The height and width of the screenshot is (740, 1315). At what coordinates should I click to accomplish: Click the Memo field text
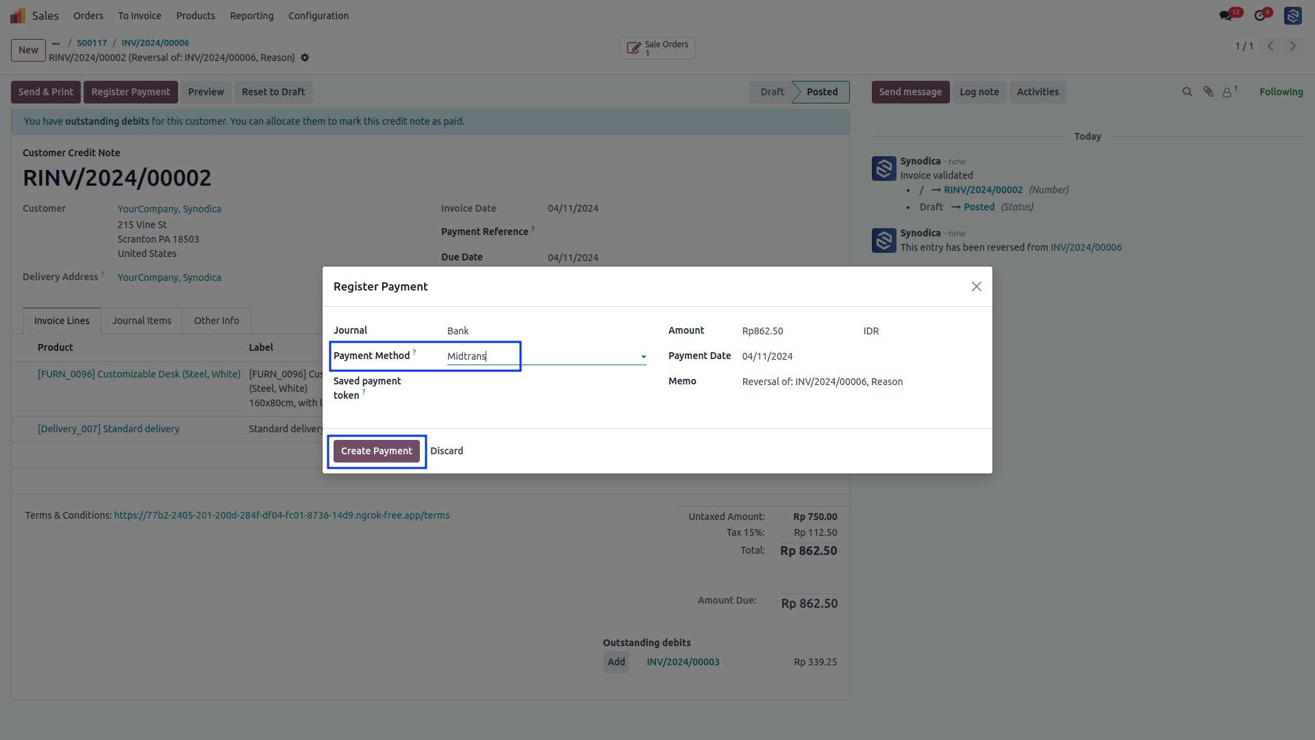point(823,382)
